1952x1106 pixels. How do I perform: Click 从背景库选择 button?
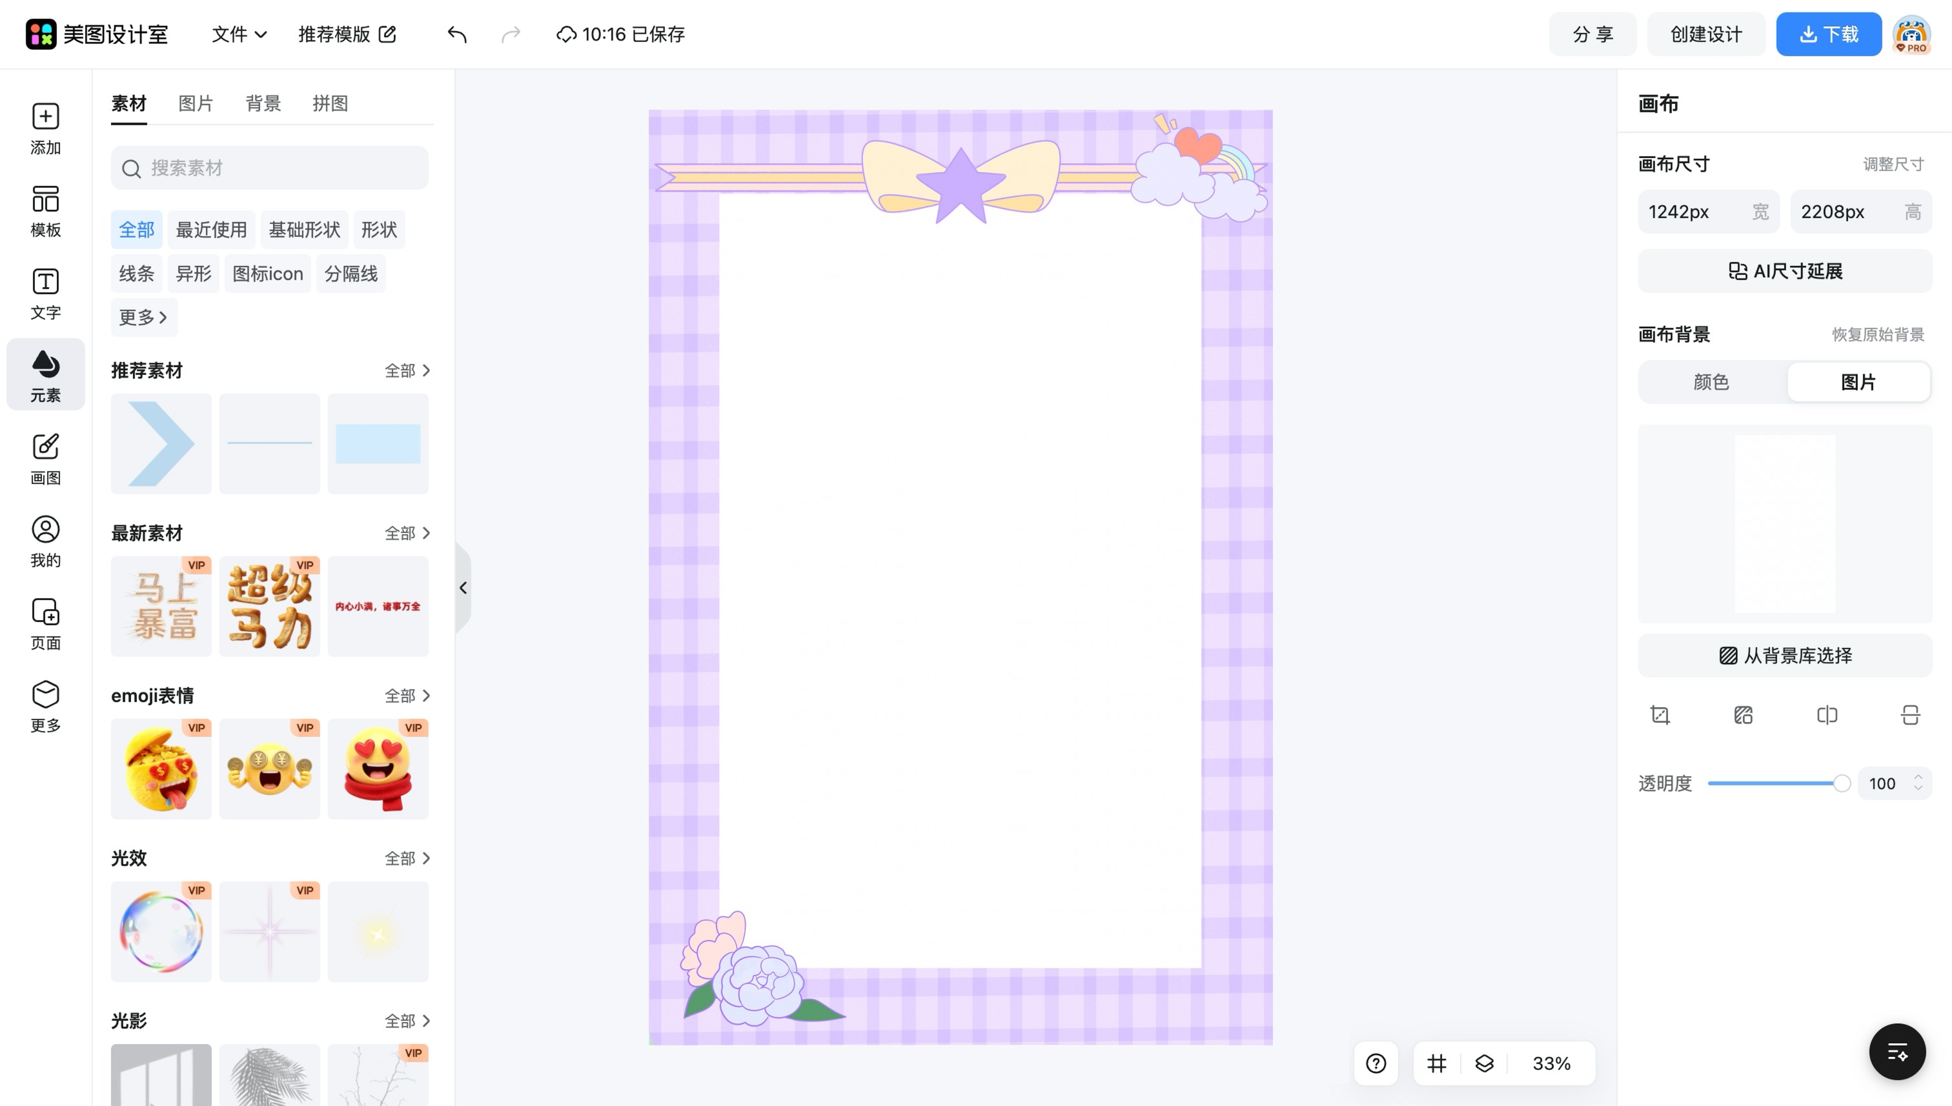(x=1785, y=656)
